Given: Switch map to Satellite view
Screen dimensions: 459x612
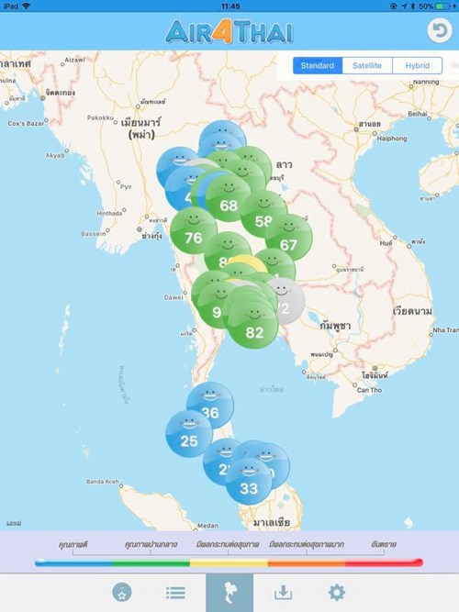Looking at the screenshot, I should point(367,65).
